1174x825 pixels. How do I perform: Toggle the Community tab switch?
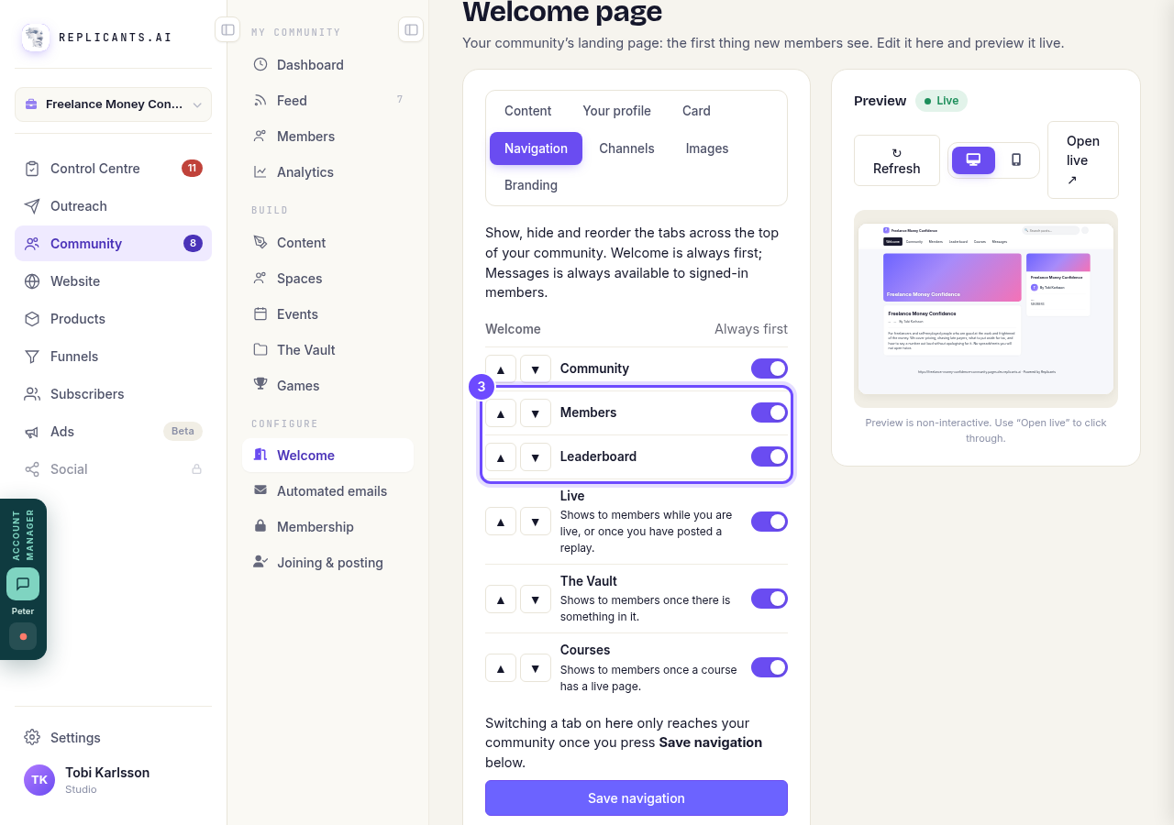coord(770,368)
